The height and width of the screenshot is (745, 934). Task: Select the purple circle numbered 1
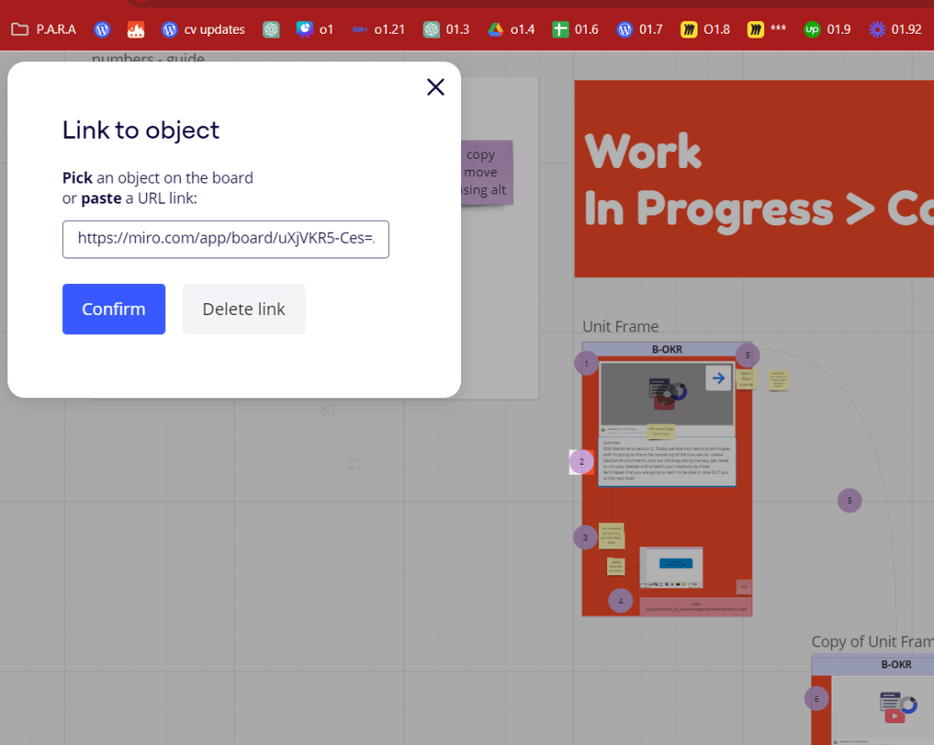(586, 362)
